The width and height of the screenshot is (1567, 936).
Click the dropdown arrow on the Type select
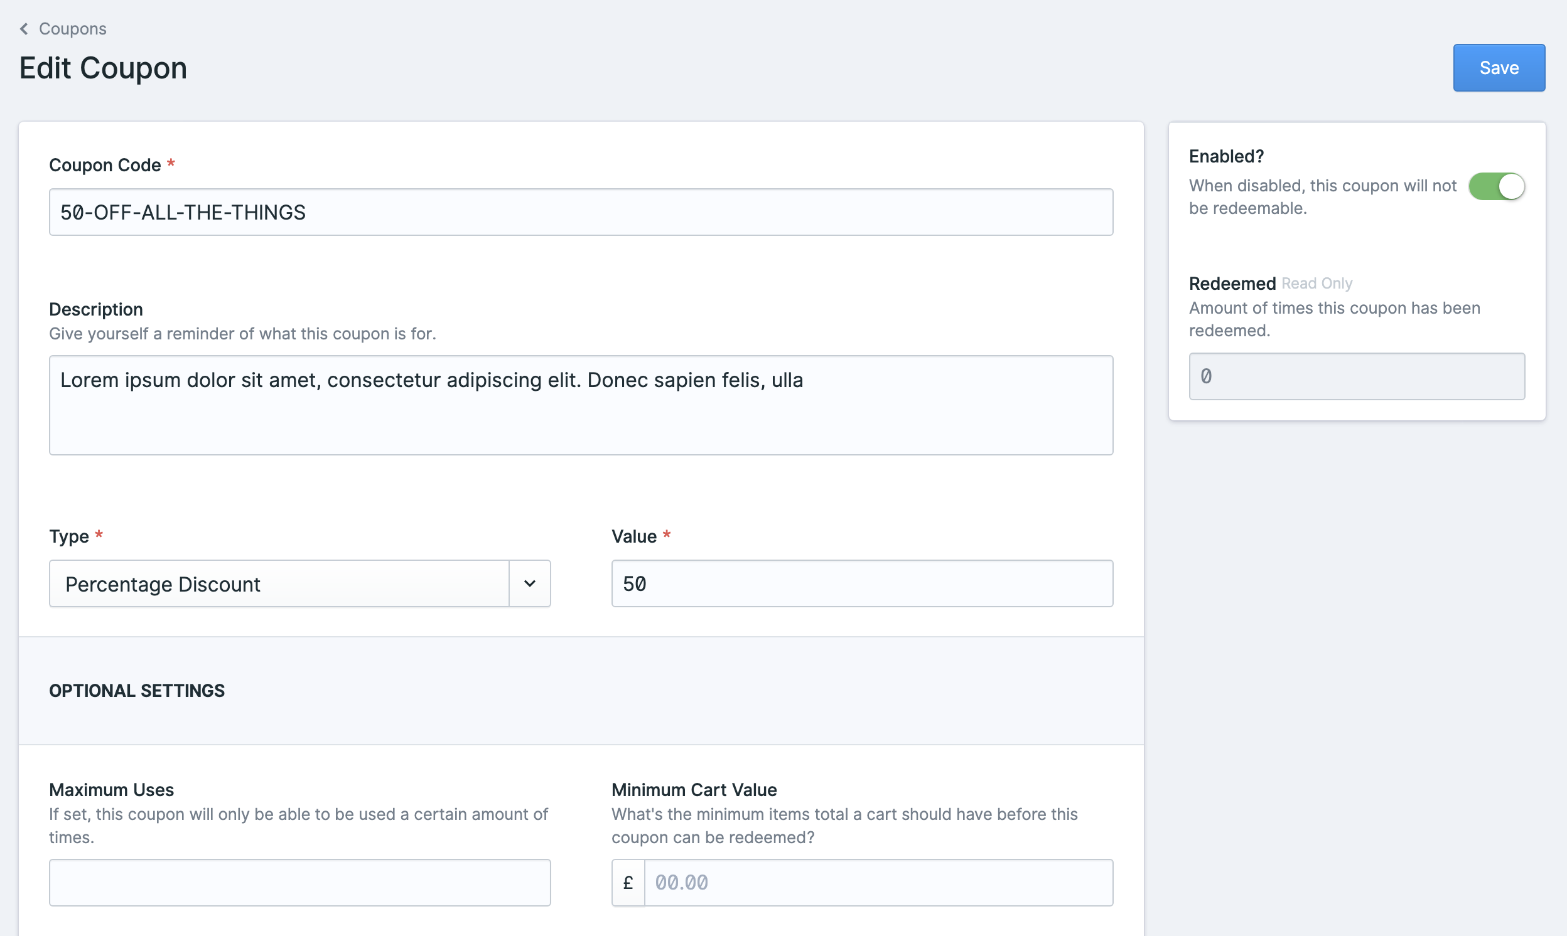[x=529, y=583]
